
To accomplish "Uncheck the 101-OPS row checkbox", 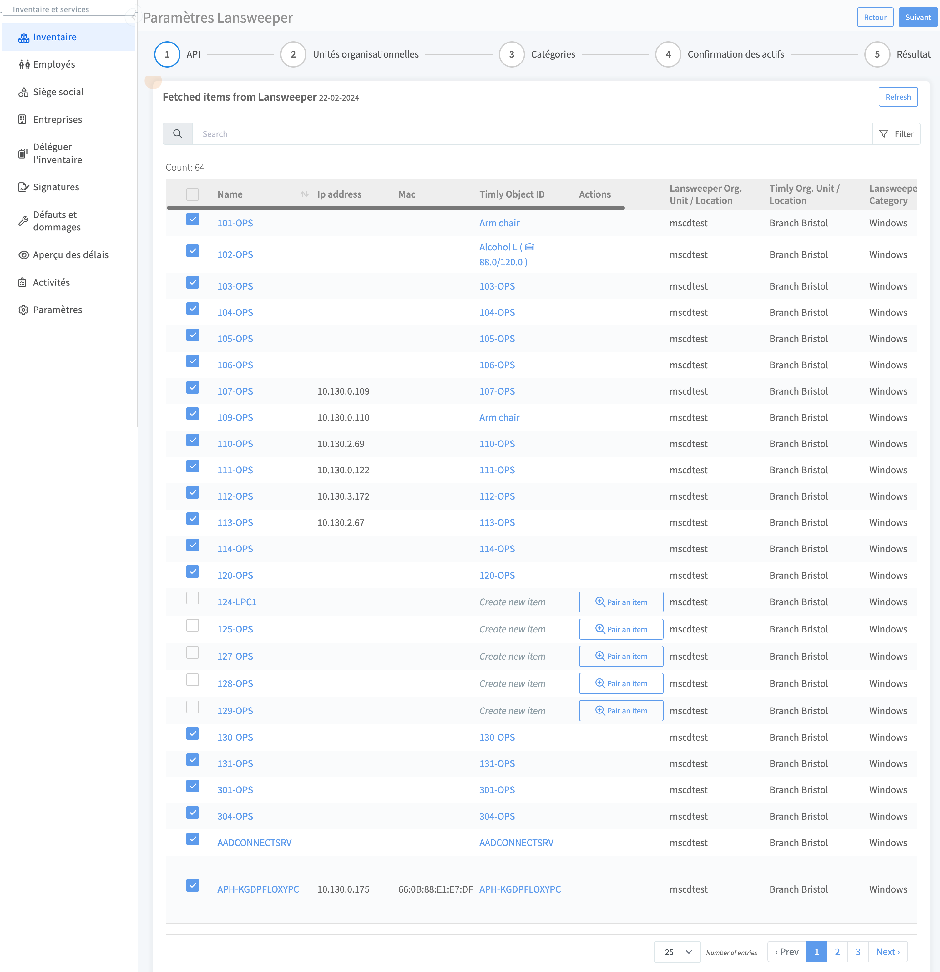I will tap(192, 219).
